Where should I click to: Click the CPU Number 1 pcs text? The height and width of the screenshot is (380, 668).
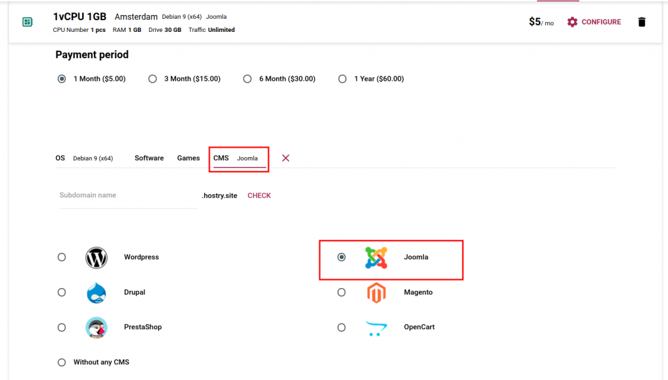pyautogui.click(x=79, y=30)
